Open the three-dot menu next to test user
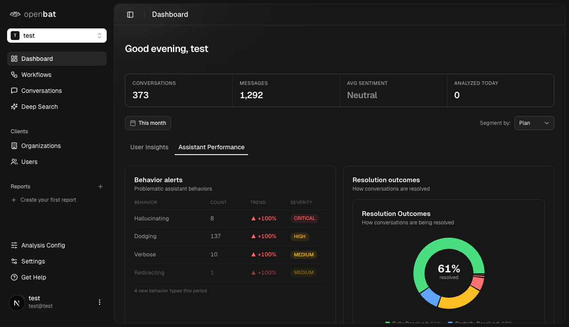Image resolution: width=569 pixels, height=327 pixels. pyautogui.click(x=99, y=302)
